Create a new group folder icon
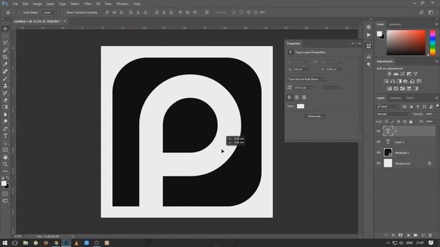The image size is (440, 247). click(415, 235)
